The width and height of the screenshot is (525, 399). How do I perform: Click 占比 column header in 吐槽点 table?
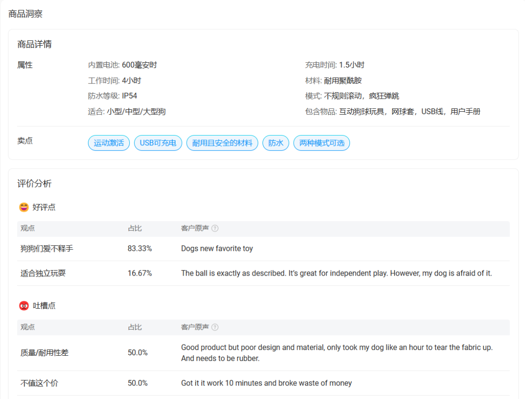click(135, 327)
